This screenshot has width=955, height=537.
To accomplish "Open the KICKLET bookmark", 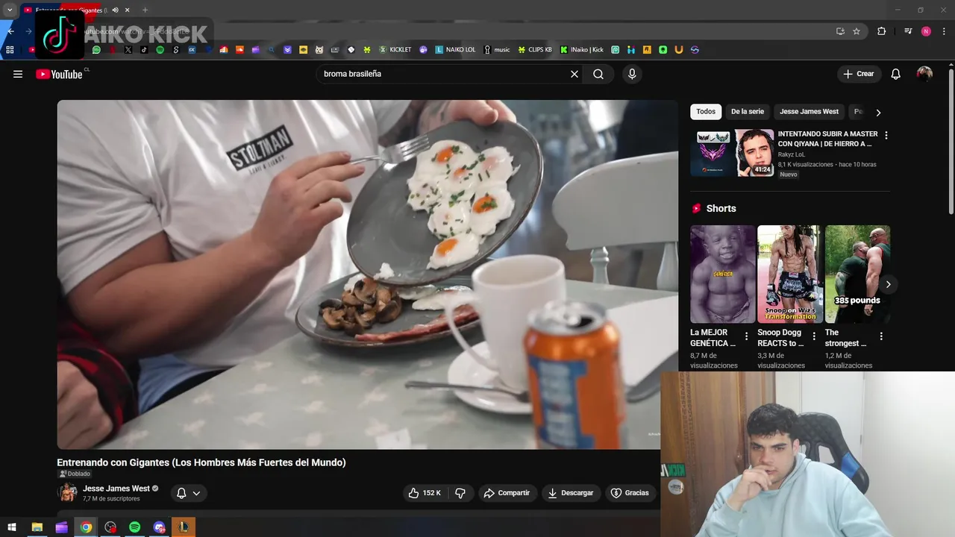I will [395, 50].
